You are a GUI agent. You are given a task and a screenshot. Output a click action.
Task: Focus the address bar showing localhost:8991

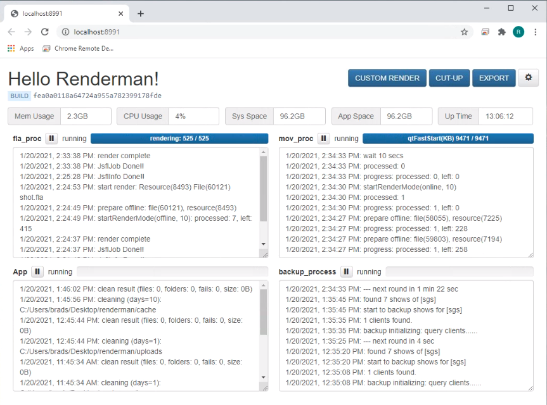pos(254,32)
